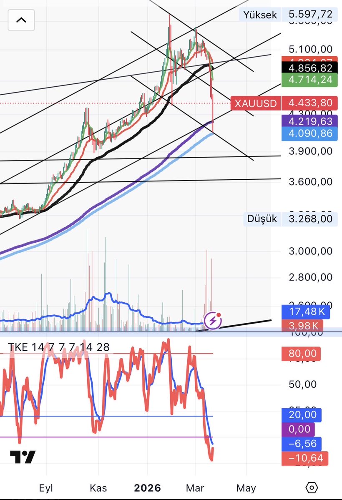Select the black 4.856,82 moving average tag
The image size is (342, 500).
309,68
